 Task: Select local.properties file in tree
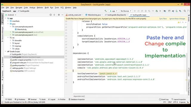pos(23,71)
